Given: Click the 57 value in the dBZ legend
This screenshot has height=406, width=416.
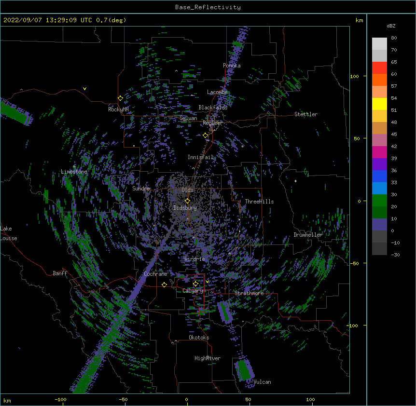Looking at the screenshot, I should [394, 86].
